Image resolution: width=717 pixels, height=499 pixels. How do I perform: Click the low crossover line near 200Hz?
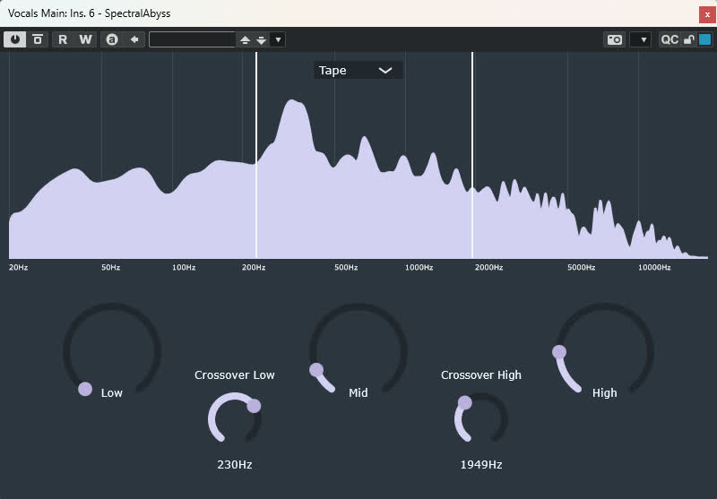(x=256, y=155)
